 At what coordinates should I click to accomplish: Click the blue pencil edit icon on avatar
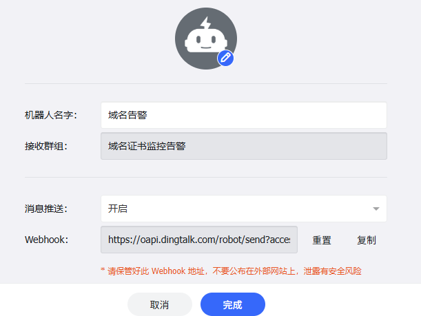[225, 59]
